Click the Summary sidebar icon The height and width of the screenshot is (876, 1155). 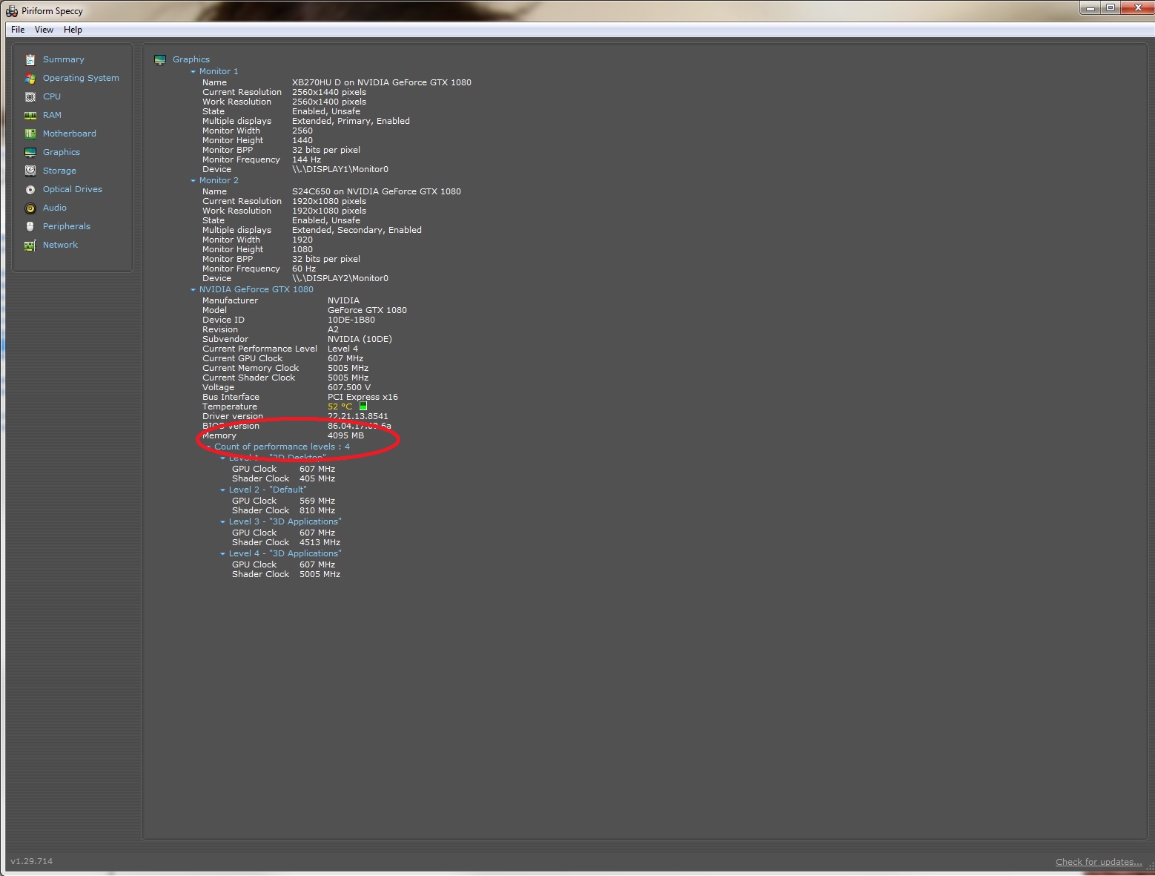[30, 59]
